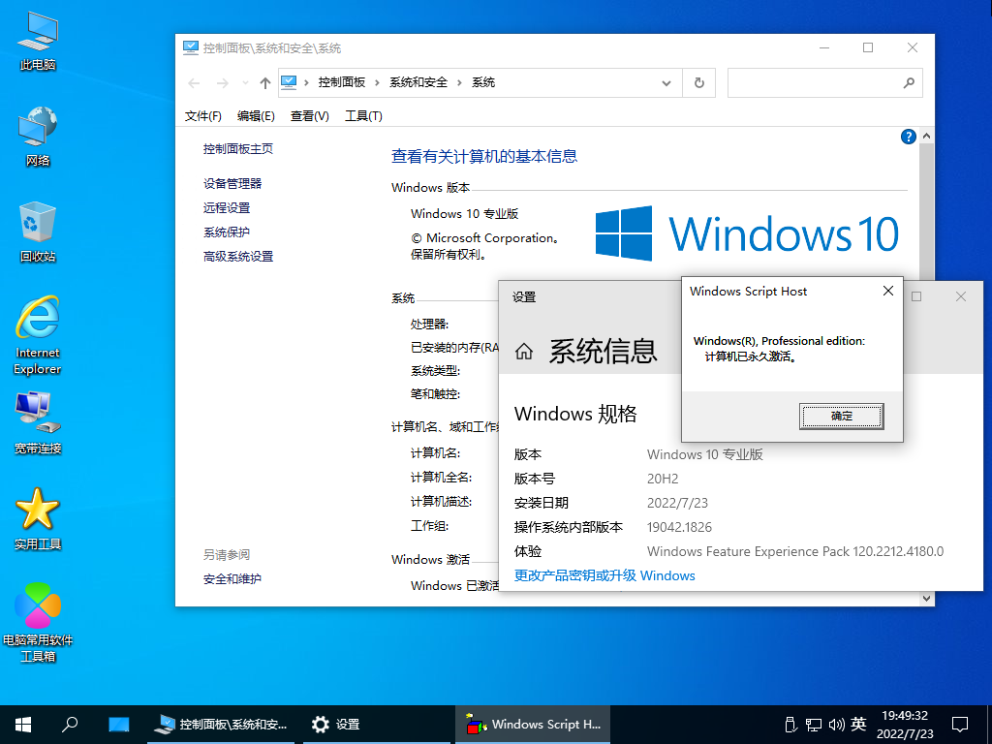The image size is (992, 744).
Task: Click the network tray icon
Action: click(x=814, y=725)
